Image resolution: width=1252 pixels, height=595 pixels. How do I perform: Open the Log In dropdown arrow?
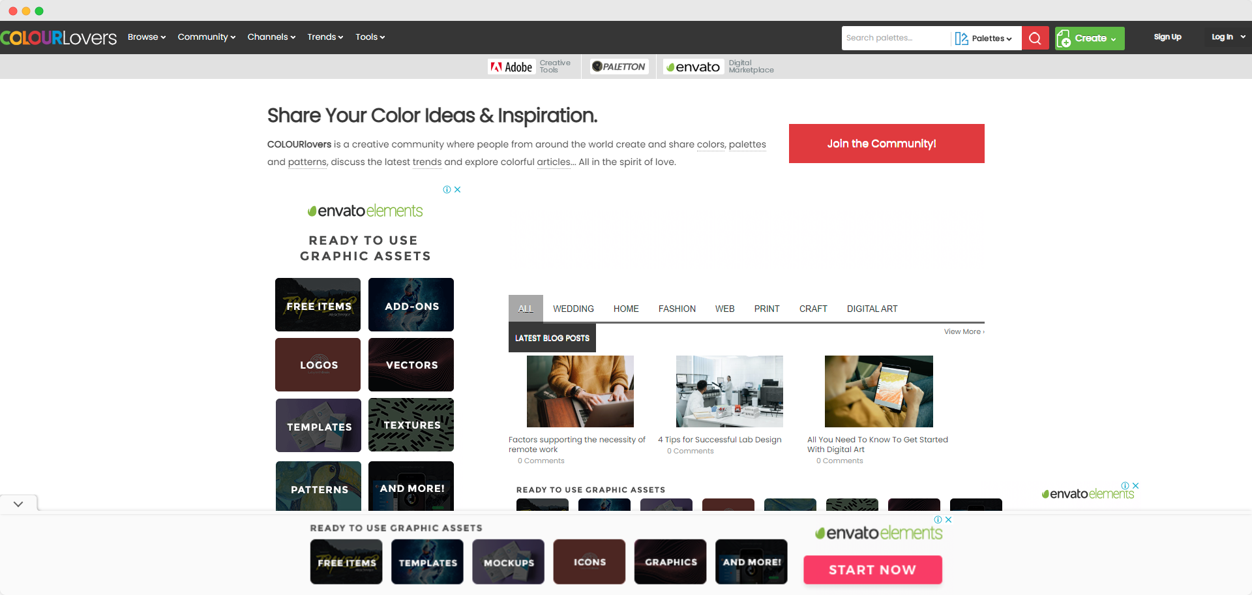(x=1243, y=37)
